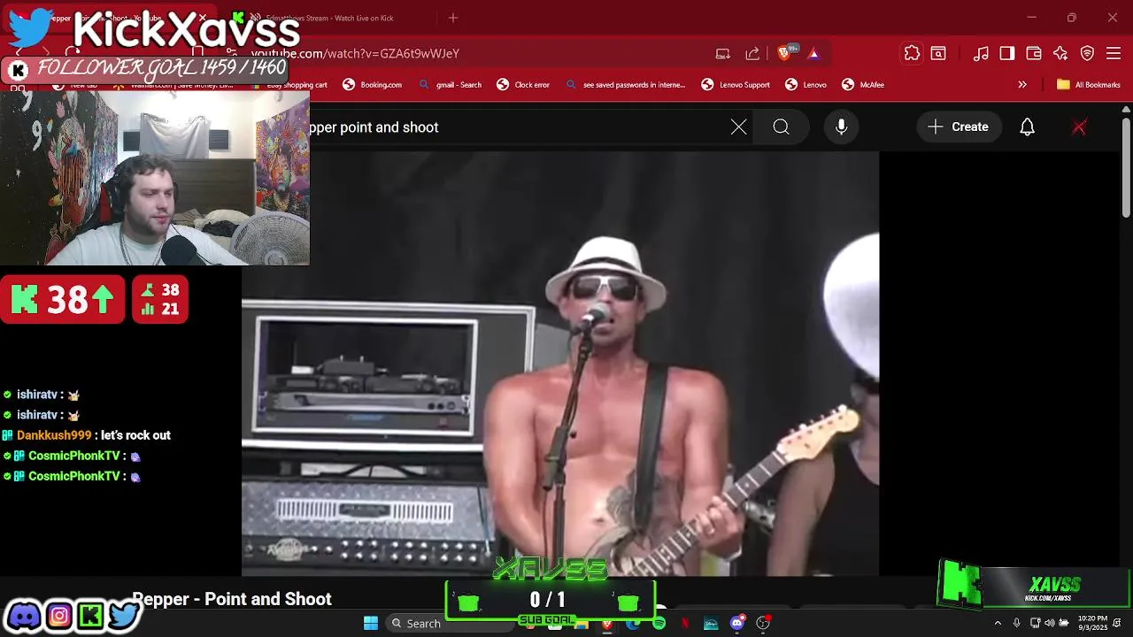Viewport: 1133px width, 637px height.
Task: Open the Clock error bookmark
Action: tap(523, 85)
